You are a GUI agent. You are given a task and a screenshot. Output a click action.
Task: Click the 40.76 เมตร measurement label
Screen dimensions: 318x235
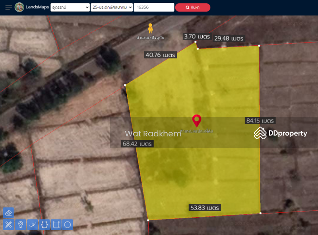click(160, 55)
